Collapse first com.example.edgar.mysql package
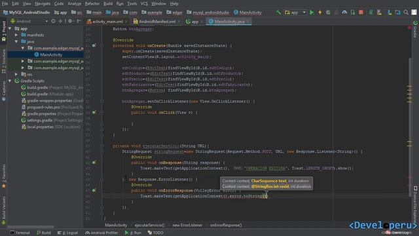419x236 pixels. click(x=23, y=48)
